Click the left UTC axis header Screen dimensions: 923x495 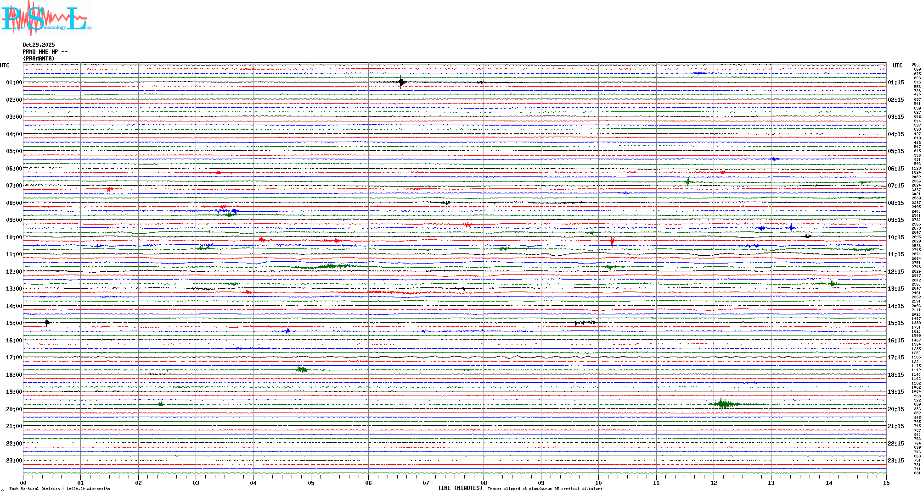tap(5, 66)
